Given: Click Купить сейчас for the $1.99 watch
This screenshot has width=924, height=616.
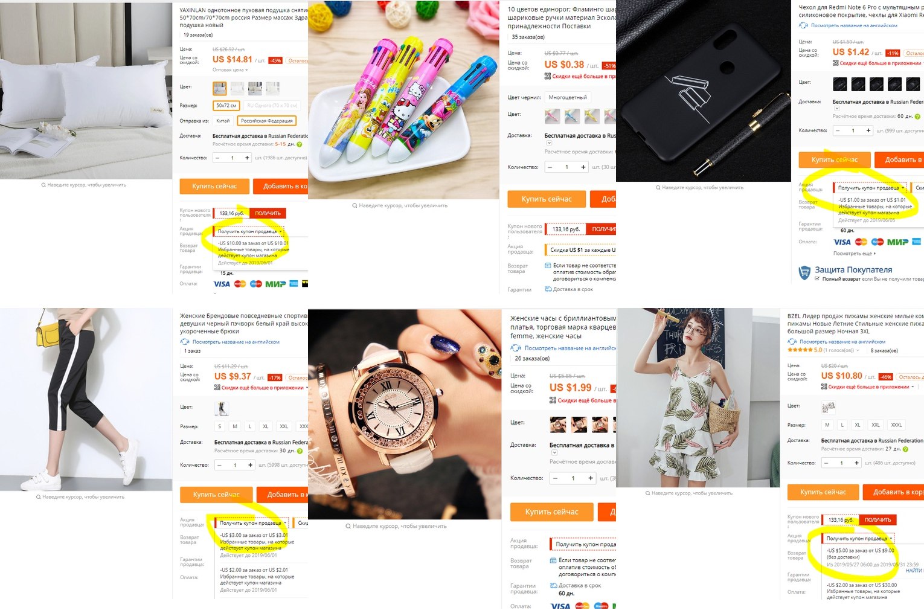Looking at the screenshot, I should [x=551, y=512].
